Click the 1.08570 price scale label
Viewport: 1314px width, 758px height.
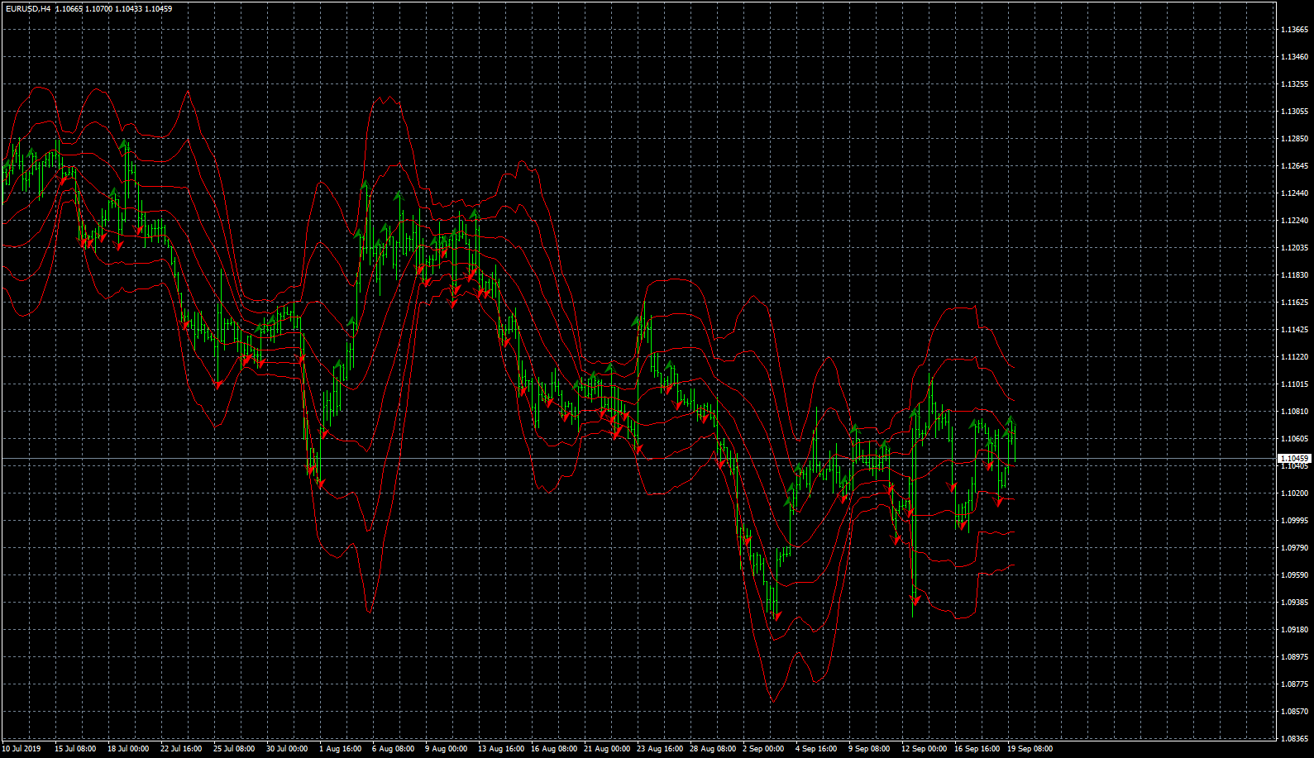coord(1294,712)
